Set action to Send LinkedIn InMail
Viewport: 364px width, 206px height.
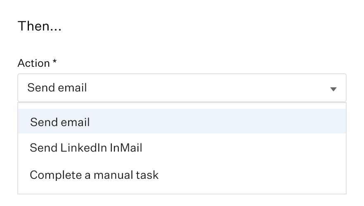[x=86, y=148]
